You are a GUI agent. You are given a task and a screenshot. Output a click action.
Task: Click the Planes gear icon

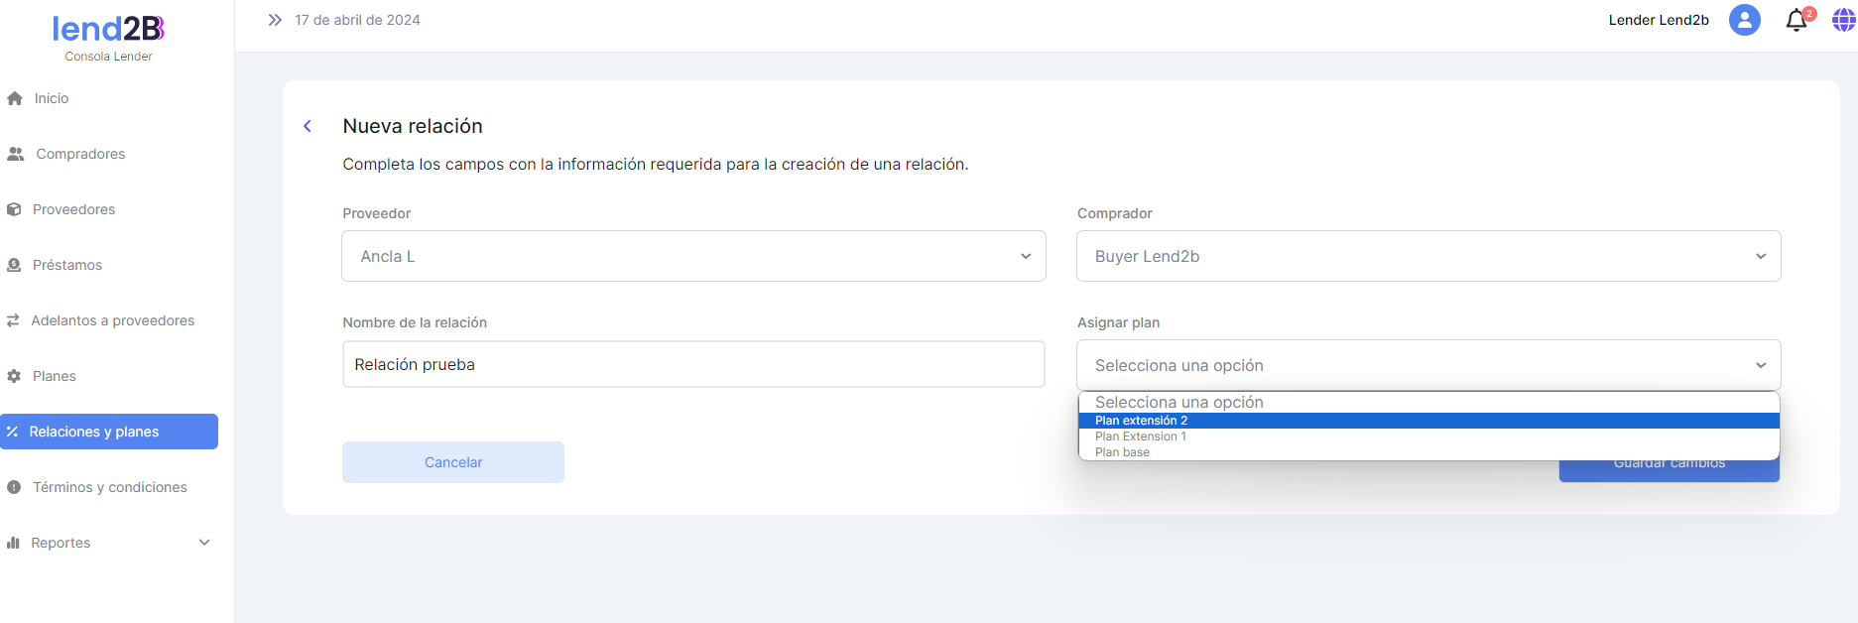pyautogui.click(x=14, y=376)
